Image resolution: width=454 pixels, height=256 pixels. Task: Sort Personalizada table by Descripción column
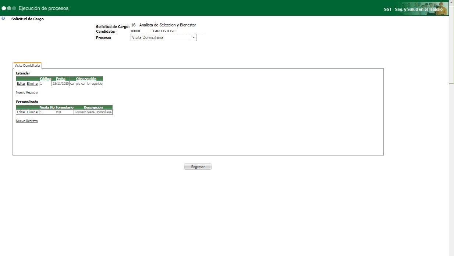[x=93, y=107]
